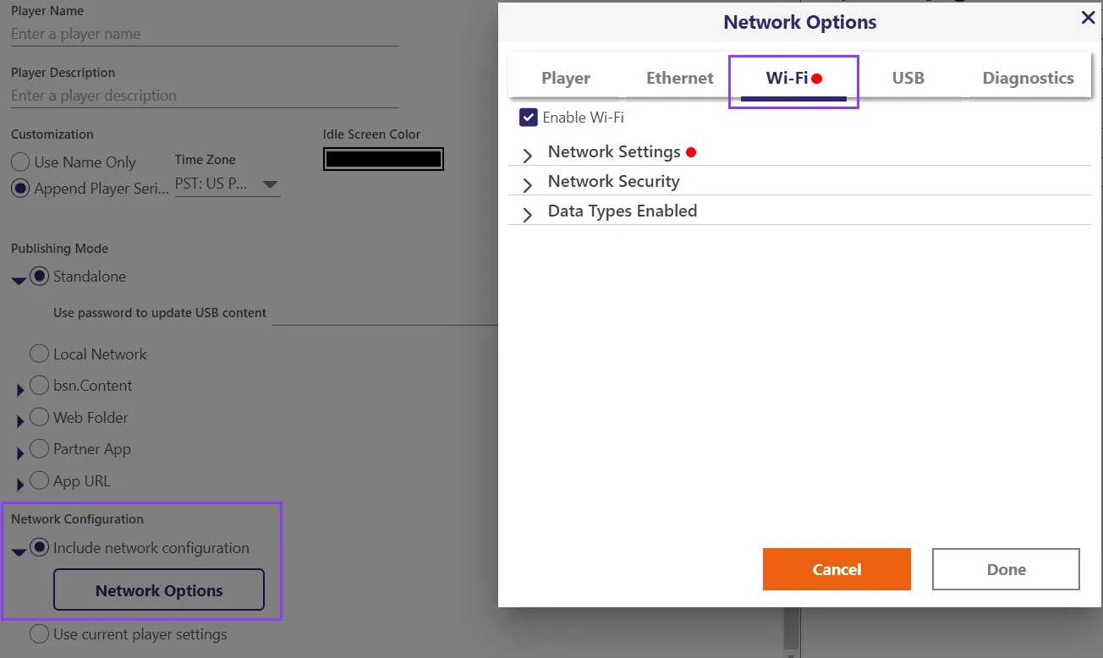The height and width of the screenshot is (658, 1103).
Task: Switch to the USB tab
Action: [x=908, y=78]
